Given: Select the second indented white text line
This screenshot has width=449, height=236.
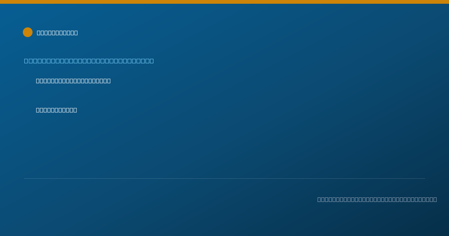Looking at the screenshot, I should 56,110.
